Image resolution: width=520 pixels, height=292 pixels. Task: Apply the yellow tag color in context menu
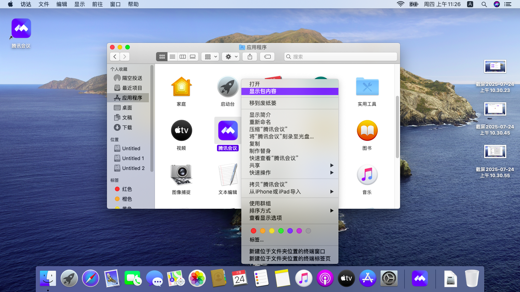tap(272, 231)
